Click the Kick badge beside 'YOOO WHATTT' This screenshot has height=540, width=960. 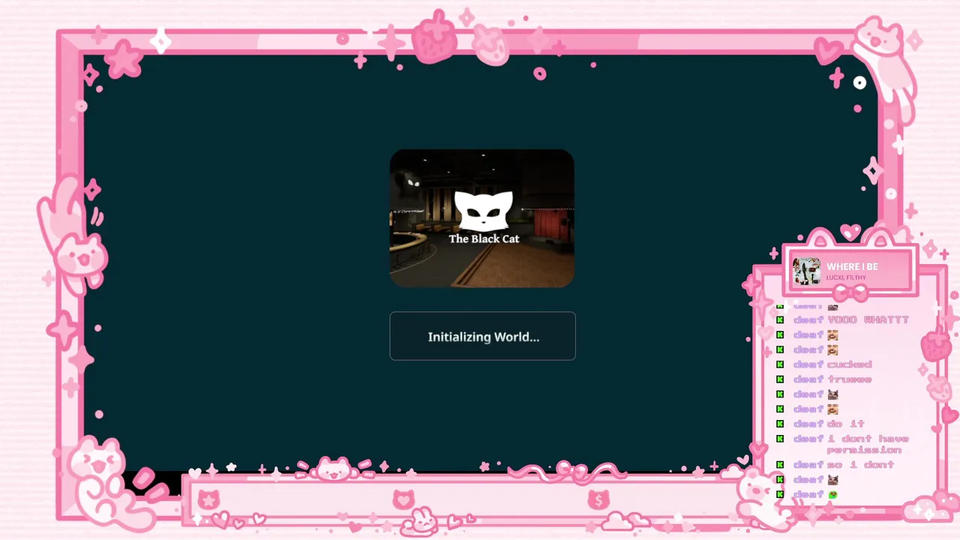780,320
